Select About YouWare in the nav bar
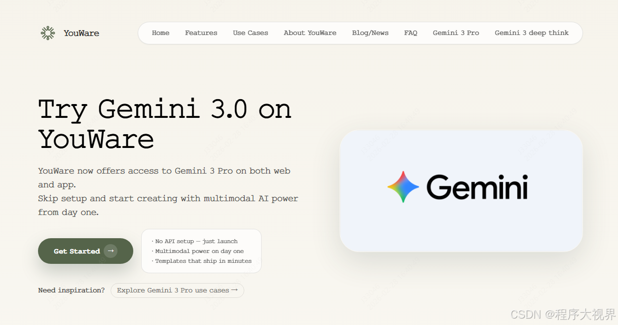Viewport: 618px width, 325px height. pos(310,33)
